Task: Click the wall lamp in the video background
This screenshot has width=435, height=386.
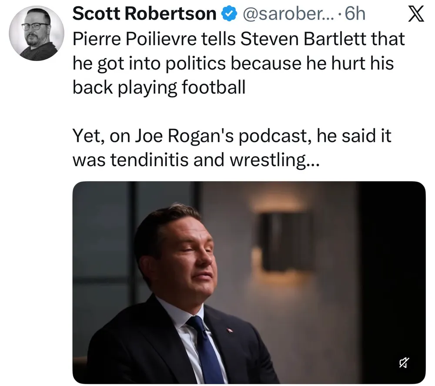Action: 285,242
